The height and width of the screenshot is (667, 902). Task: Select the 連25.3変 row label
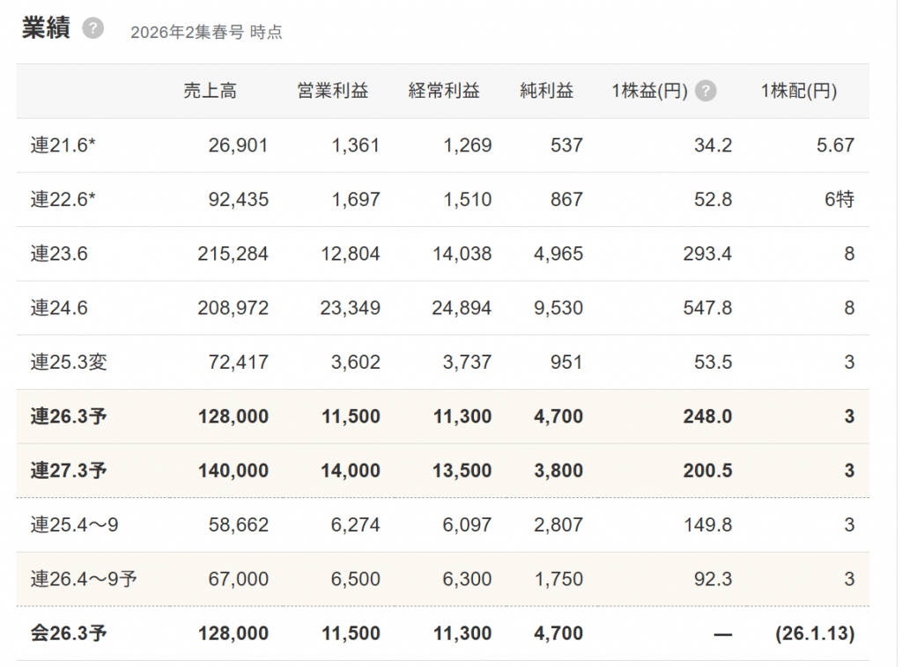point(69,363)
